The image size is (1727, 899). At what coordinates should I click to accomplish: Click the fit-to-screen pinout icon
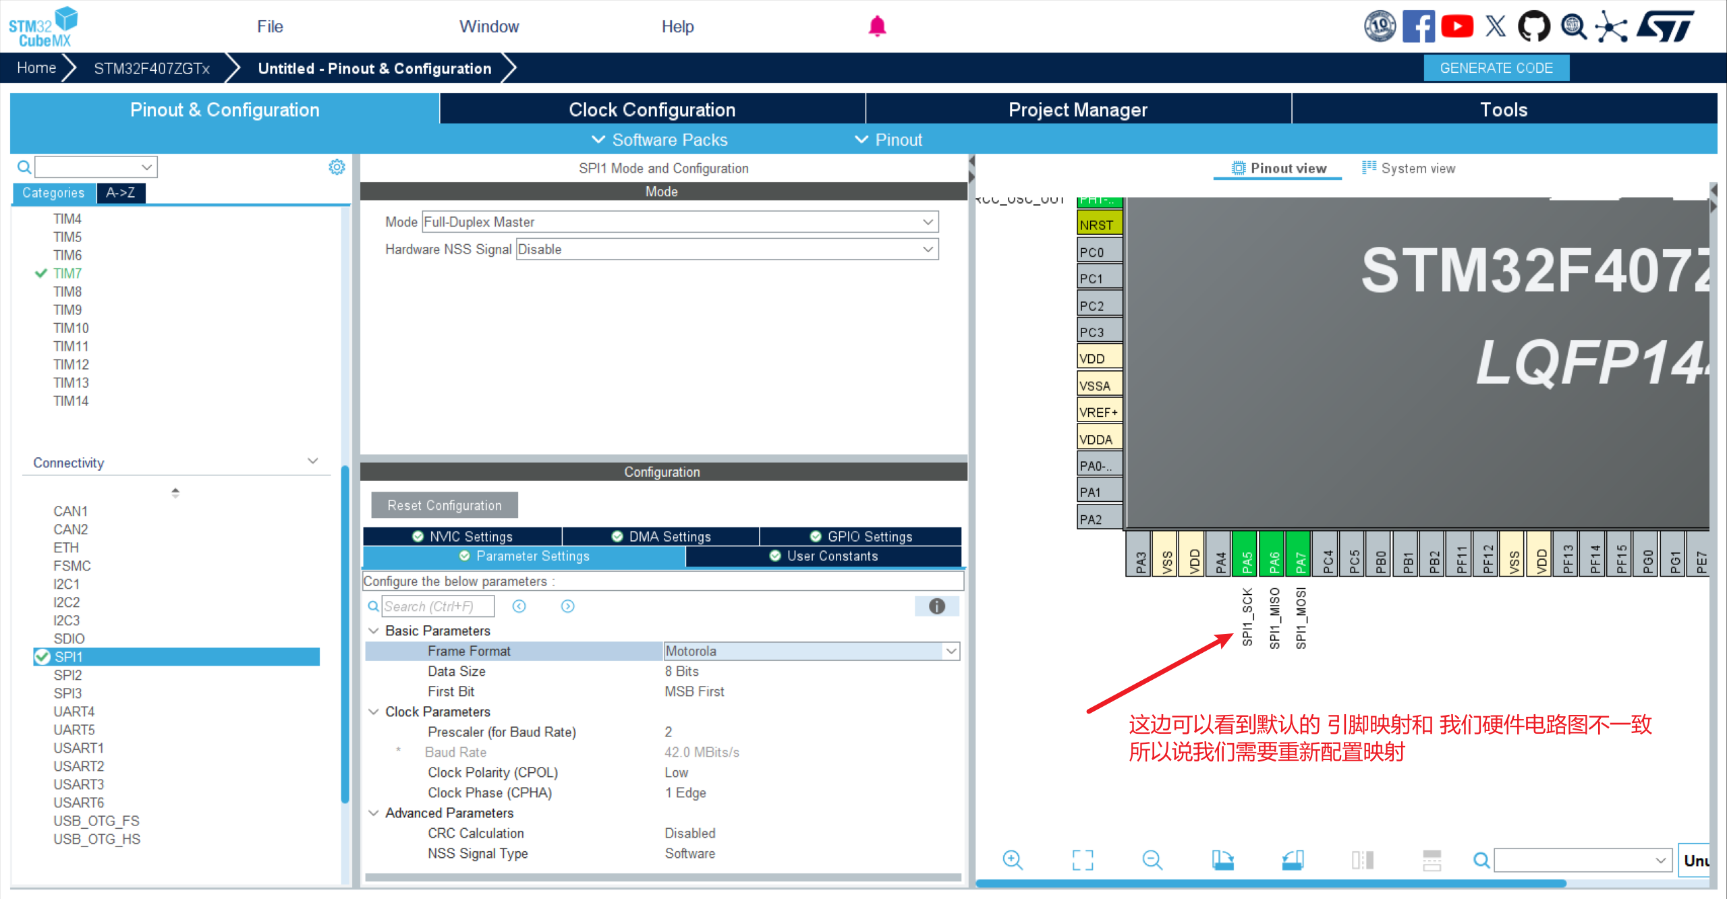[x=1083, y=860]
